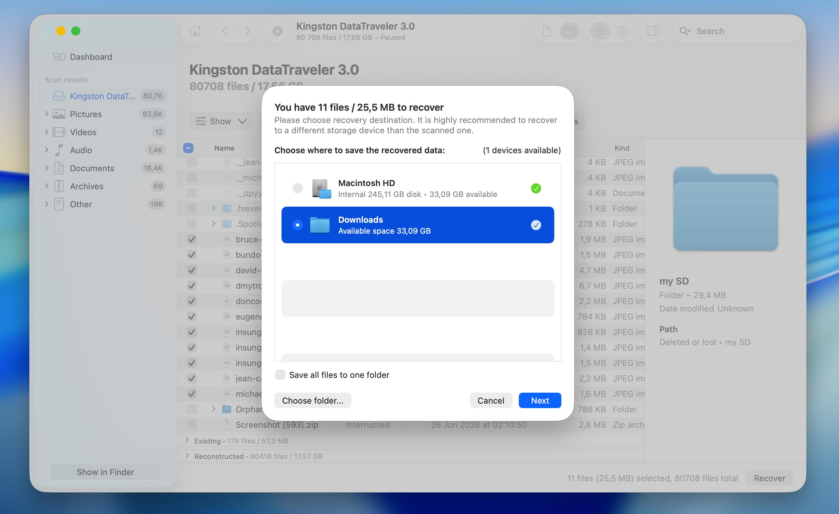Expand the Pictures category in sidebar
Image resolution: width=839 pixels, height=514 pixels.
coord(47,114)
